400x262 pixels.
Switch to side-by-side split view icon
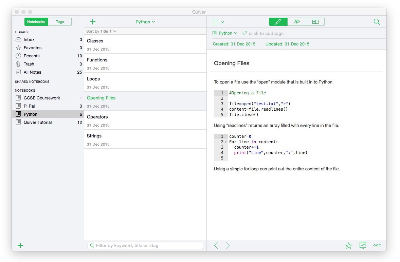(315, 22)
